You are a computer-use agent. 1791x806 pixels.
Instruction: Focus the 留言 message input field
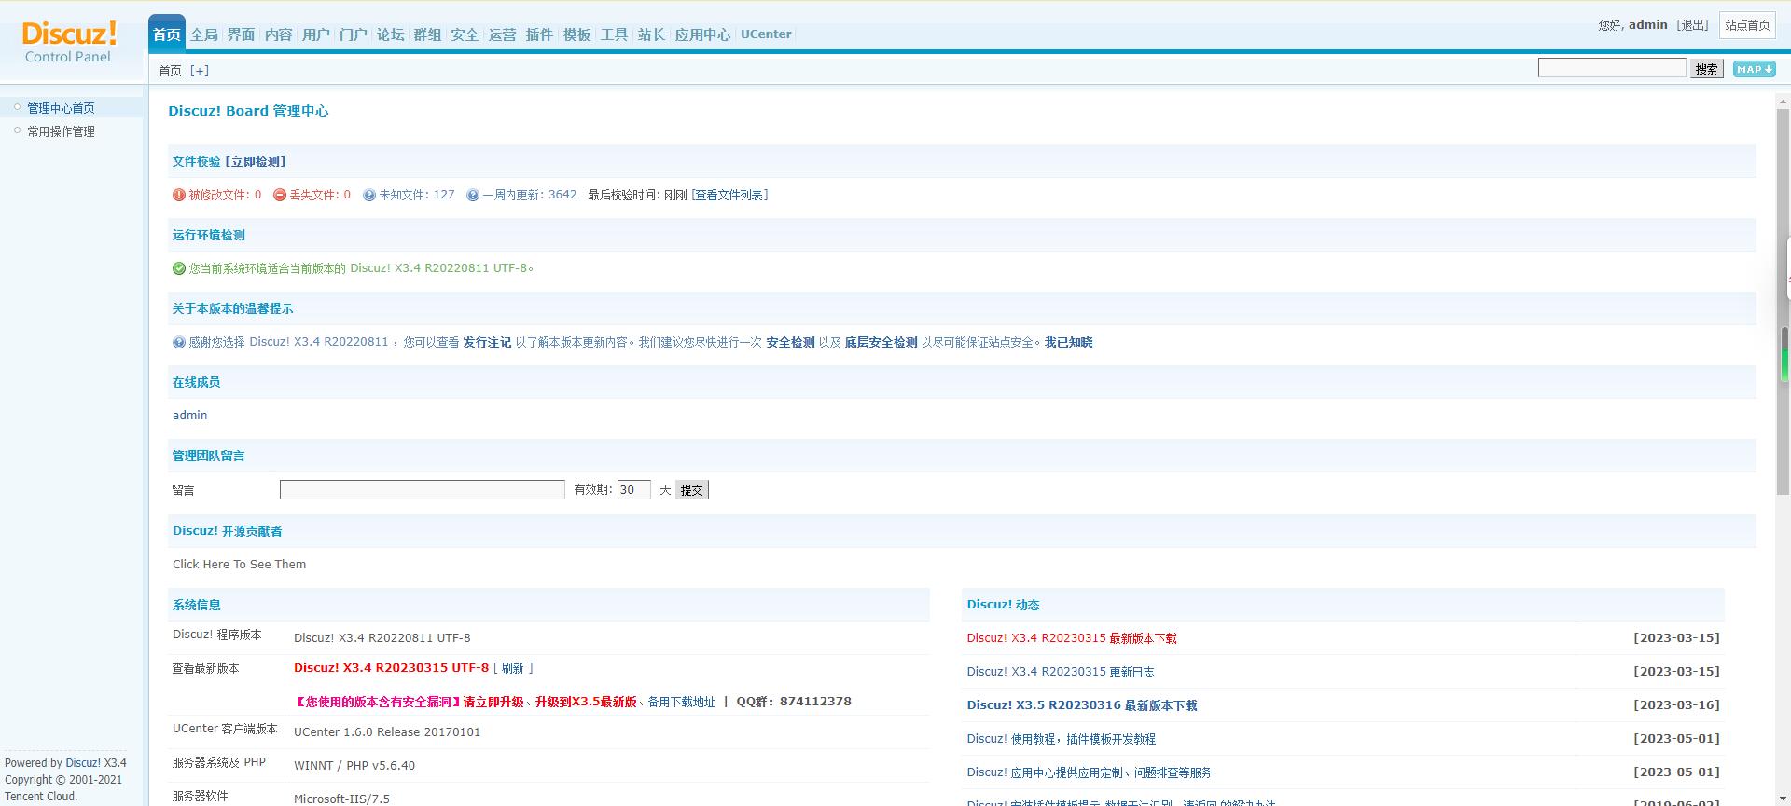pyautogui.click(x=423, y=490)
